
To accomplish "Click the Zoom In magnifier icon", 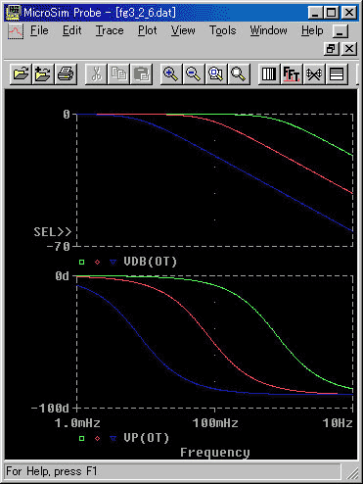I will (x=171, y=73).
